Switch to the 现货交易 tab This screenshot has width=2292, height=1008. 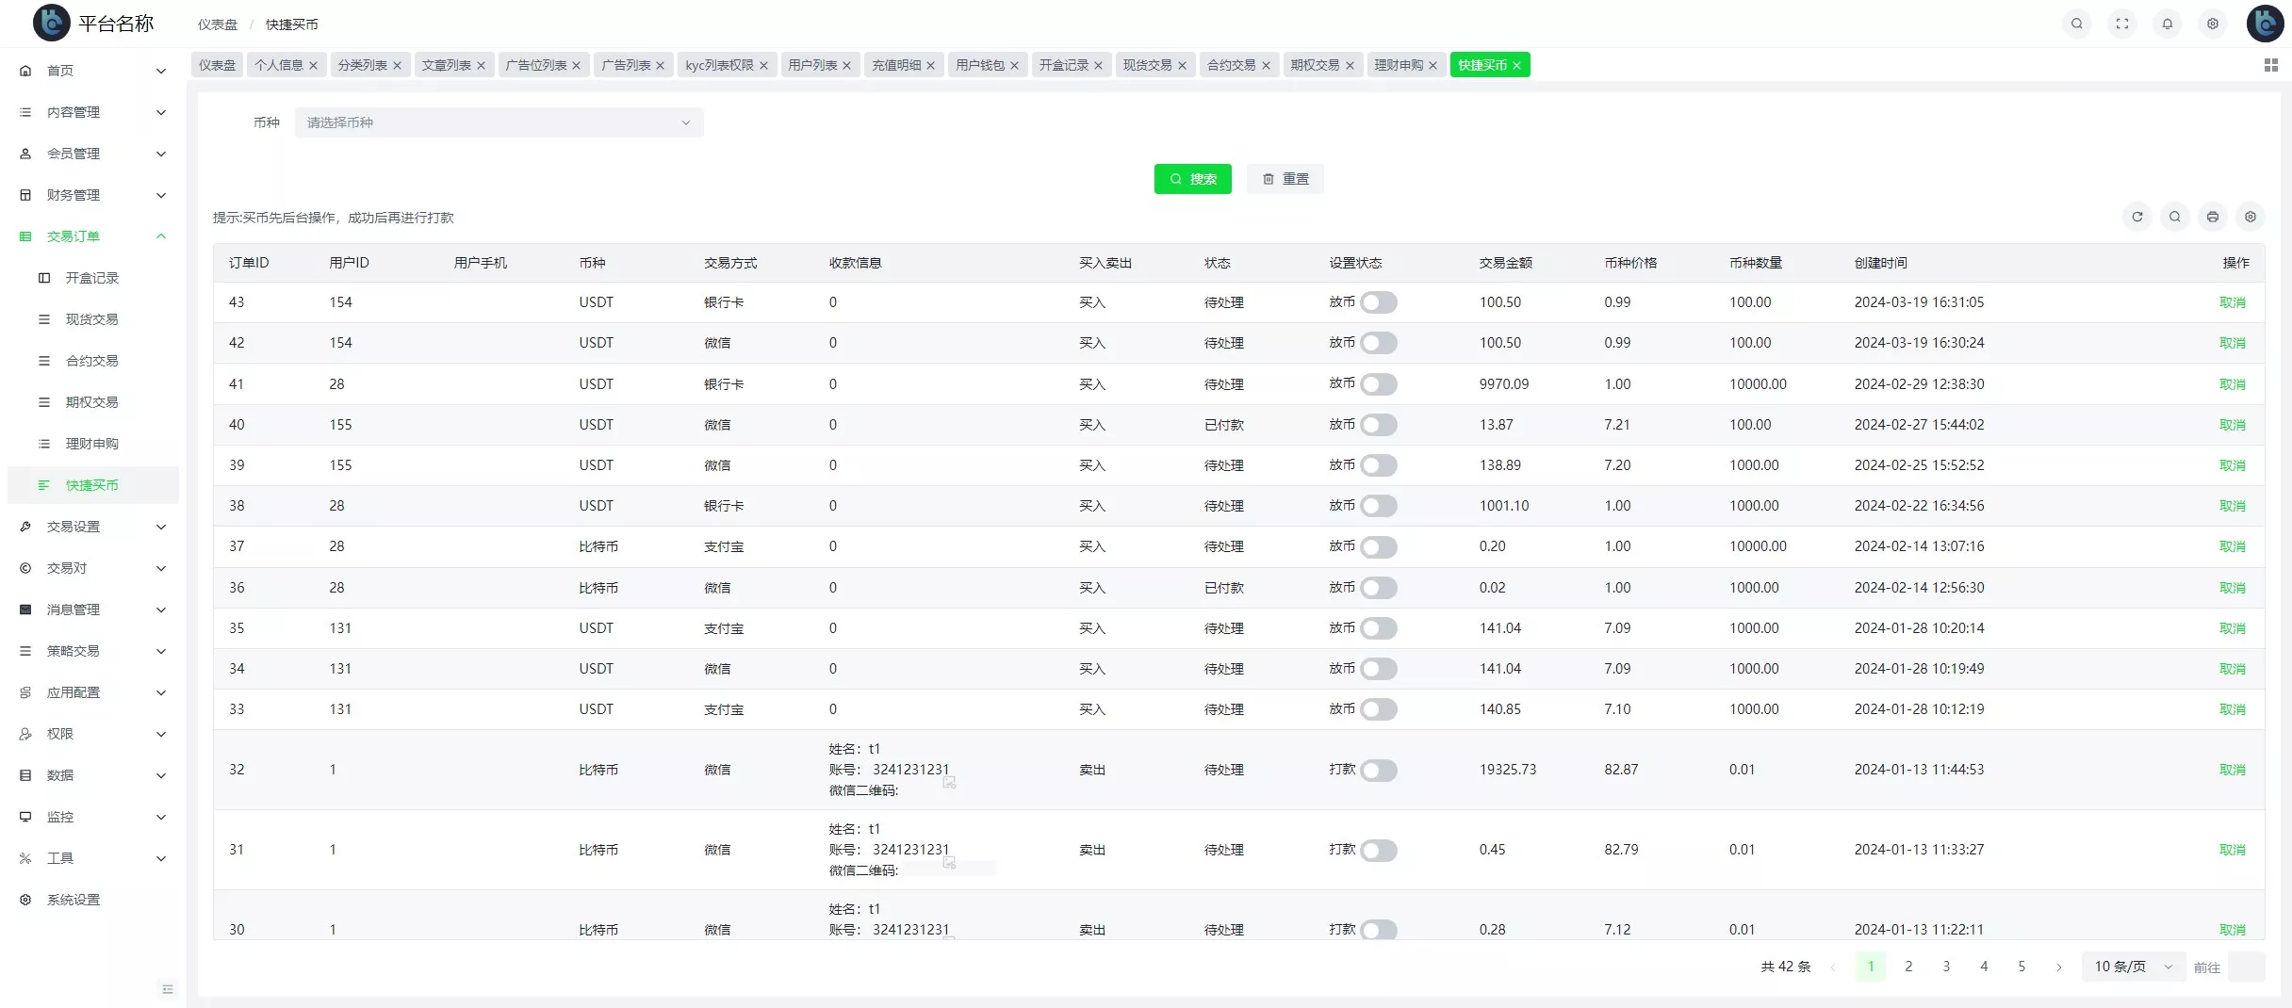pyautogui.click(x=1147, y=65)
